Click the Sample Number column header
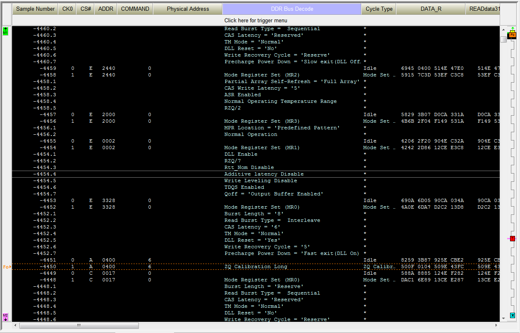This screenshot has height=333, width=520. pos(35,9)
